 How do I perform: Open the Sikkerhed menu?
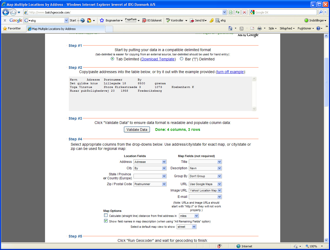(287, 28)
